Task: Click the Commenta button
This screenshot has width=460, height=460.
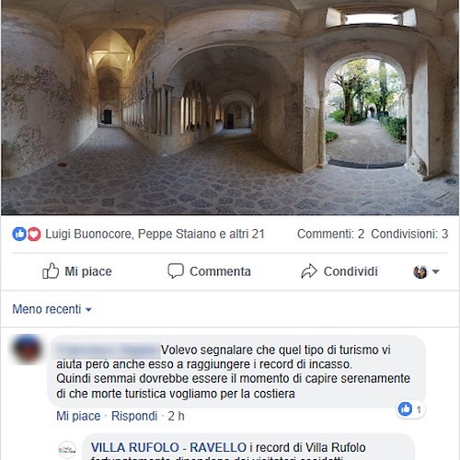Action: (209, 271)
